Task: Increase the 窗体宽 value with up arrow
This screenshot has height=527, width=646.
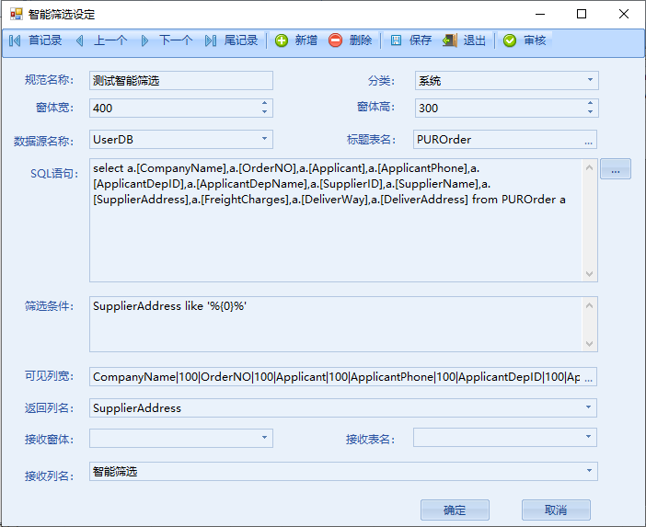Action: tap(264, 103)
